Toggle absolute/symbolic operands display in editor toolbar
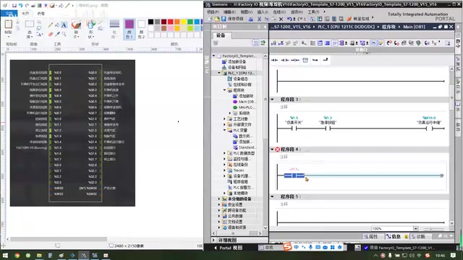This screenshot has width=463, height=260. pyautogui.click(x=342, y=43)
